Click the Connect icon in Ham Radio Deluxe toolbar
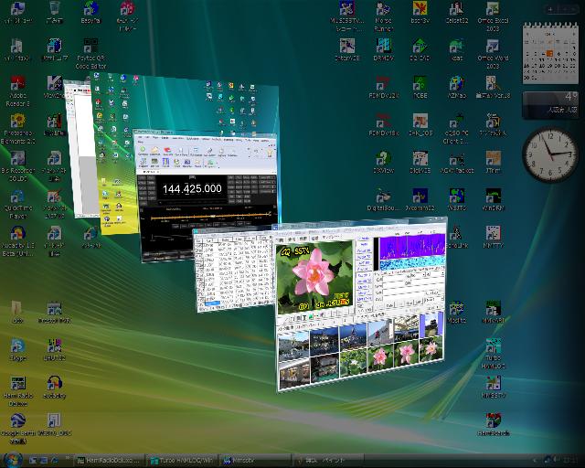585x468 pixels. [143, 151]
